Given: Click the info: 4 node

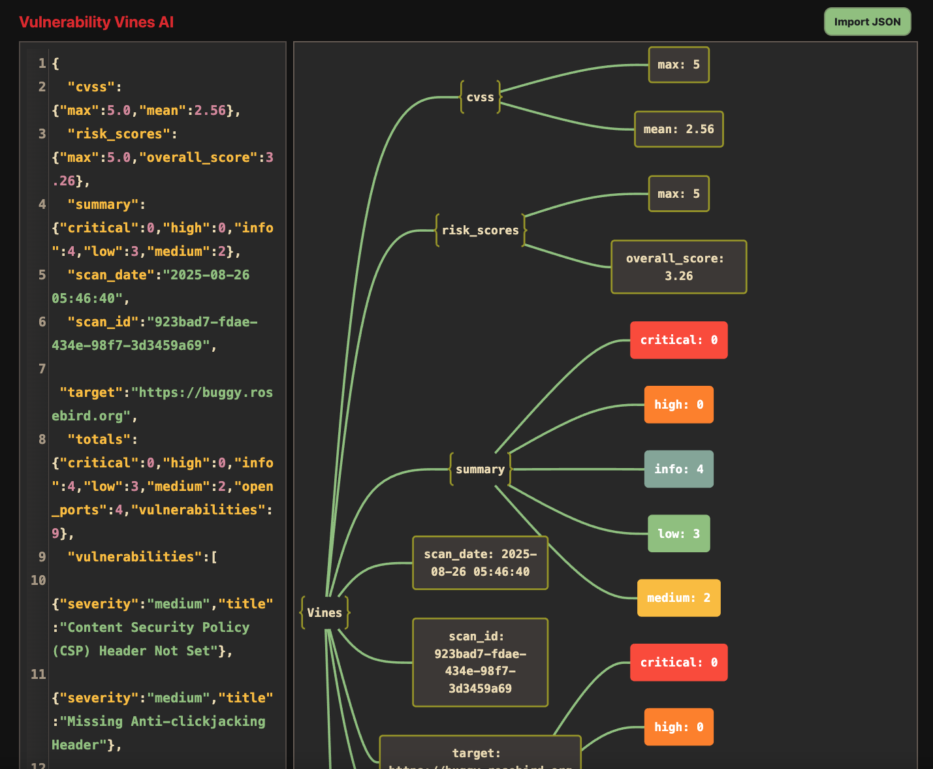Looking at the screenshot, I should coord(678,469).
